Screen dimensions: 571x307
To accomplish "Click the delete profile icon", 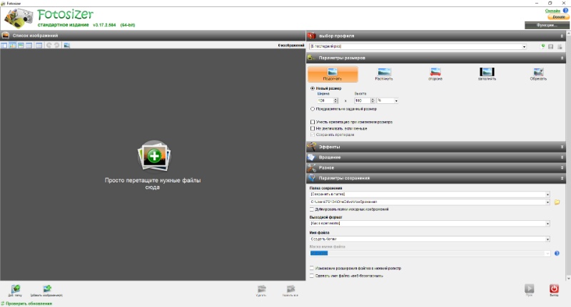I will click(x=560, y=46).
